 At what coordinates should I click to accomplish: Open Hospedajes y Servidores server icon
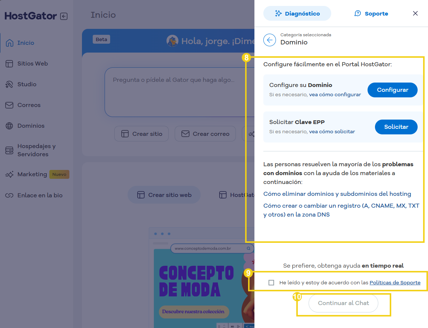point(10,150)
